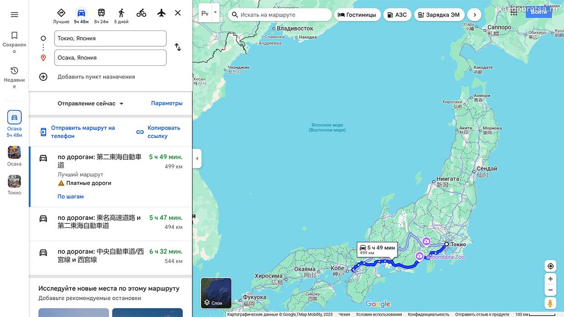The image size is (564, 317).
Task: Edit the origin field Токио, Япония
Action: pyautogui.click(x=110, y=39)
